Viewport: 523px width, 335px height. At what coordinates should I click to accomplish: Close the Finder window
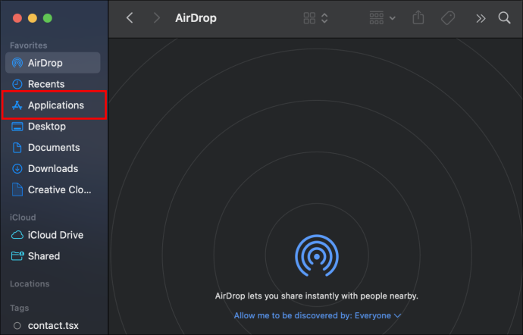(17, 18)
